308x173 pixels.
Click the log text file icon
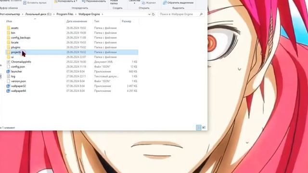[x=8, y=76]
